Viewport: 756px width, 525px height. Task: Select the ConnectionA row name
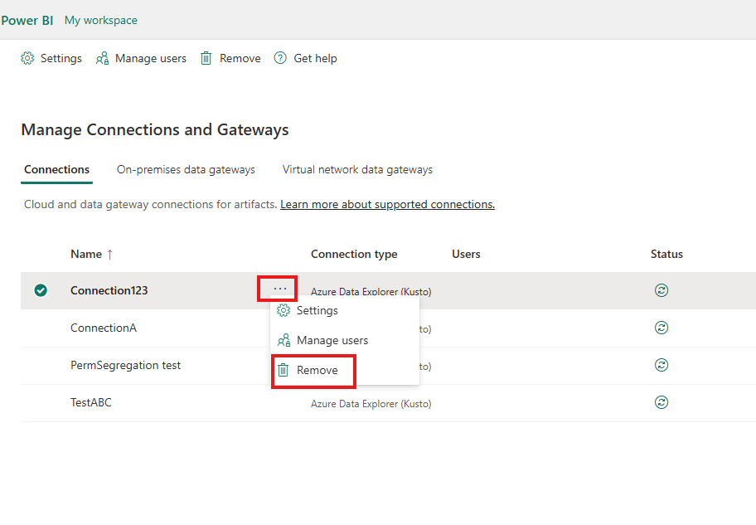coord(104,328)
